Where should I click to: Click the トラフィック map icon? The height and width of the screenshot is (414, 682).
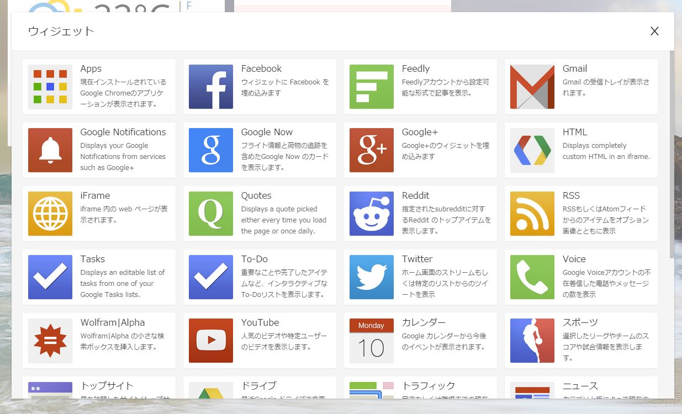tap(372, 390)
